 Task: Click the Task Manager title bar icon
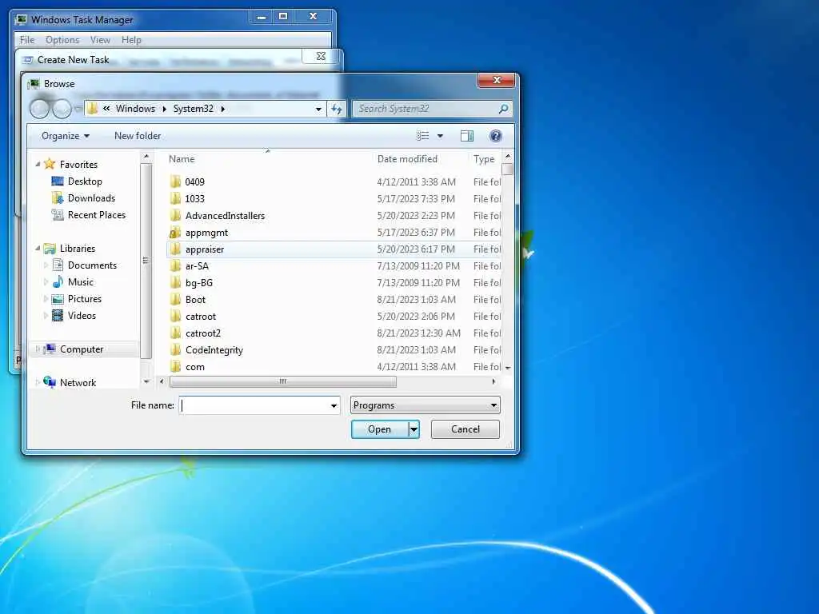click(x=21, y=20)
